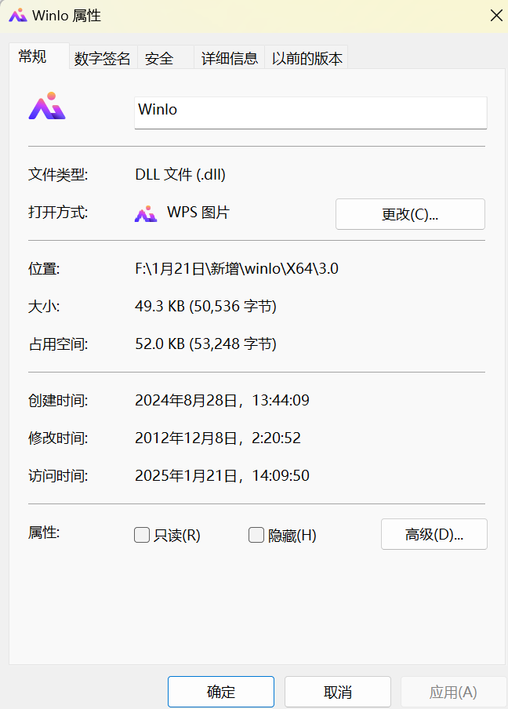Click the WPS 图片 app icon

tap(146, 213)
